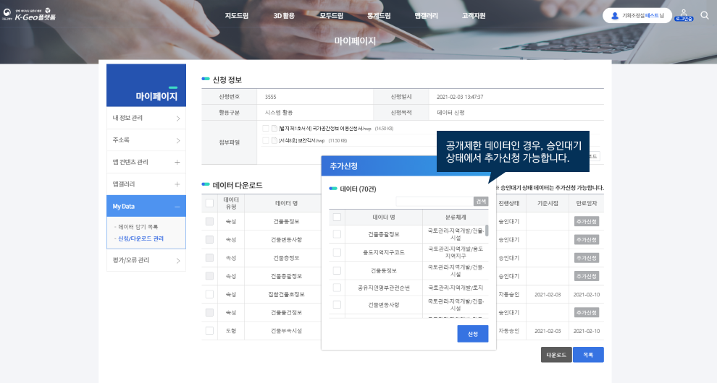This screenshot has height=383, width=717.
Task: Click the file icon for 국가공간정보 이용신청서.hwp
Action: pos(274,129)
